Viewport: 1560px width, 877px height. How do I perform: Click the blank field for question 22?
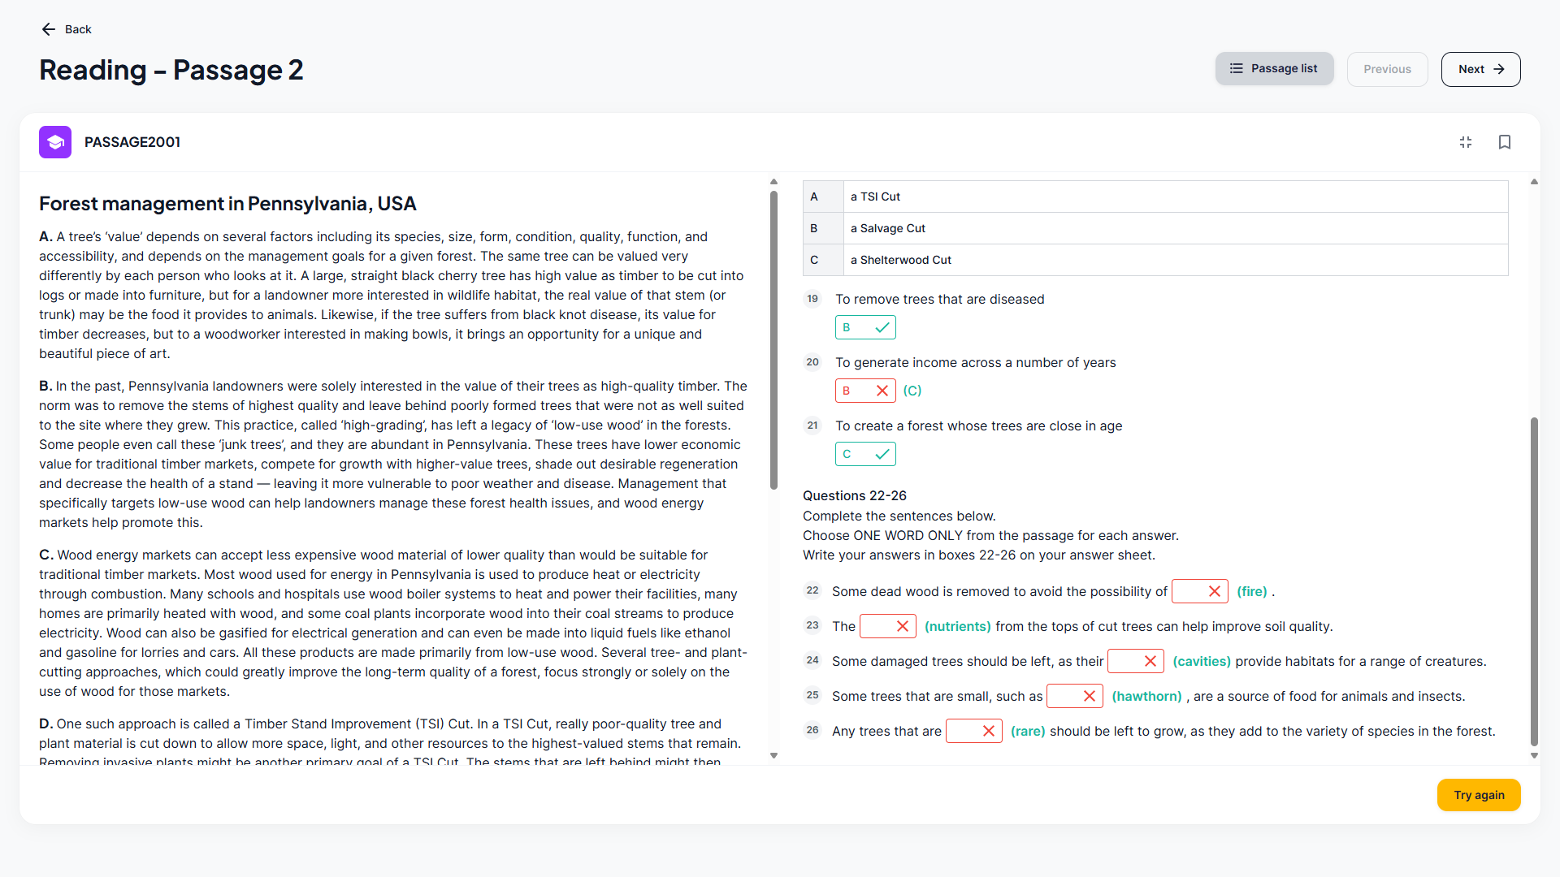[x=1199, y=591]
